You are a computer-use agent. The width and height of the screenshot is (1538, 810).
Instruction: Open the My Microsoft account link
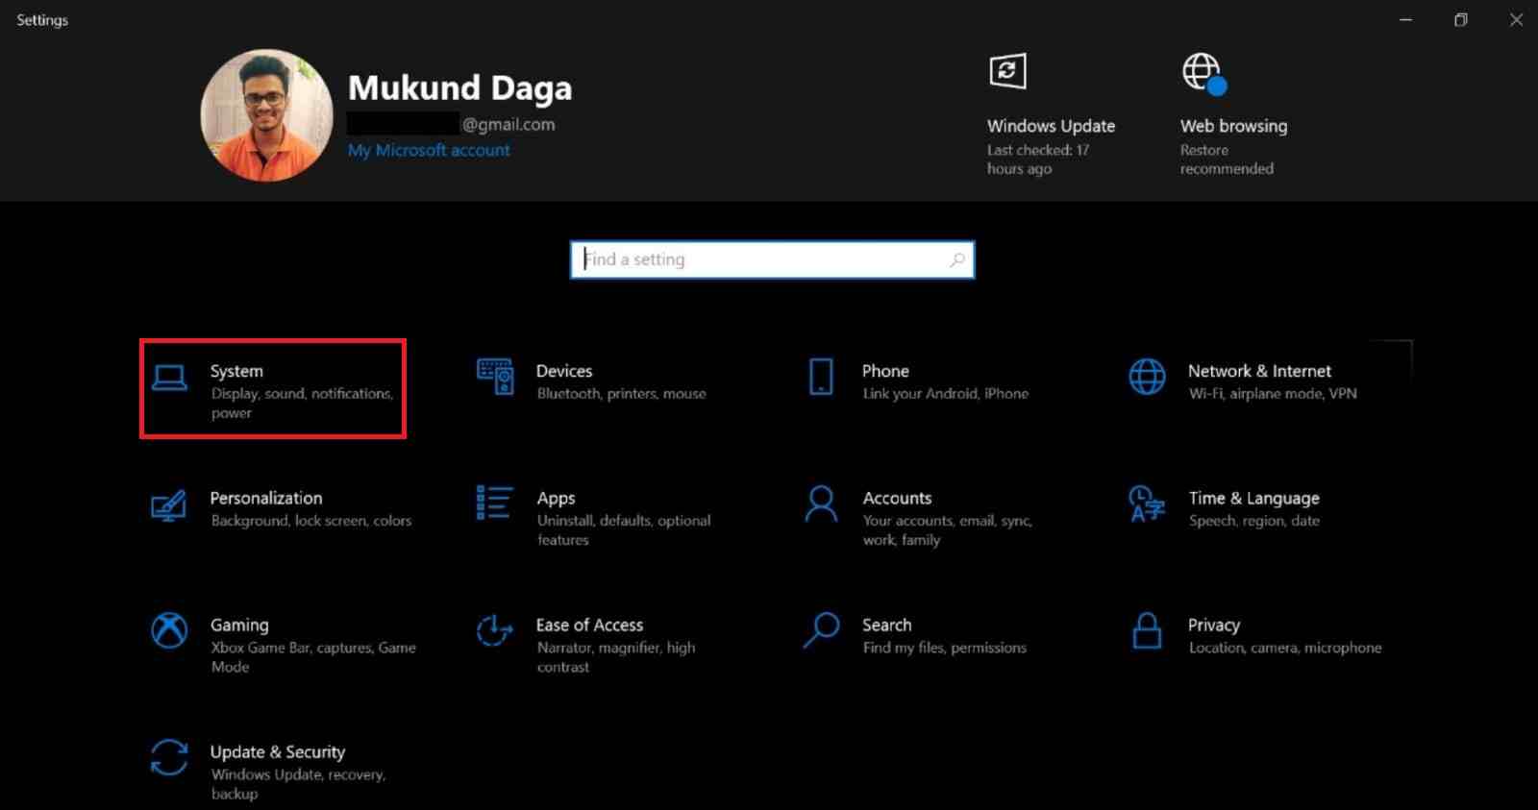[429, 150]
